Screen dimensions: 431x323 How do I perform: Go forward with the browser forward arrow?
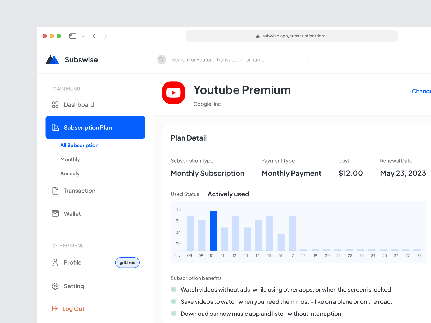(105, 36)
